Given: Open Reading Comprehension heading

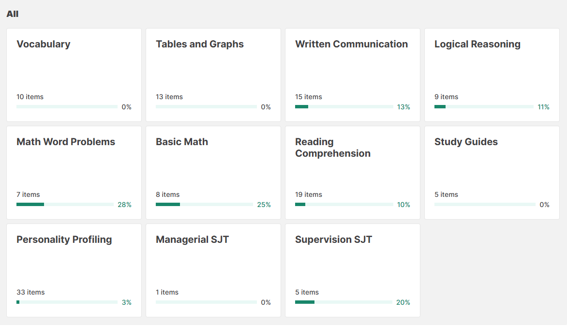Looking at the screenshot, I should 333,148.
